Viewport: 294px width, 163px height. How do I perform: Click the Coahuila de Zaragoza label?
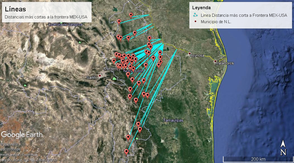[x=65, y=25]
